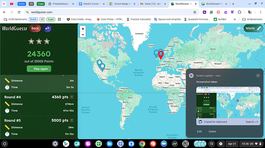
Task: Open QuillBot bookmark
Action: click(220, 20)
